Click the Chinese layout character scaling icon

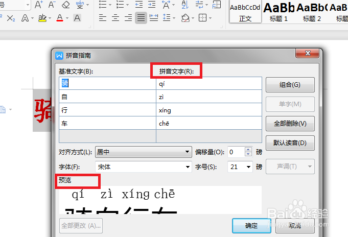coord(166,5)
